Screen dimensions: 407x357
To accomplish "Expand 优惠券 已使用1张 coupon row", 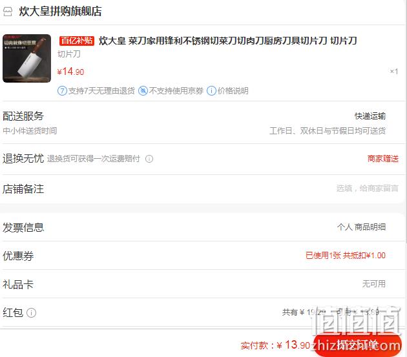I will [203, 256].
